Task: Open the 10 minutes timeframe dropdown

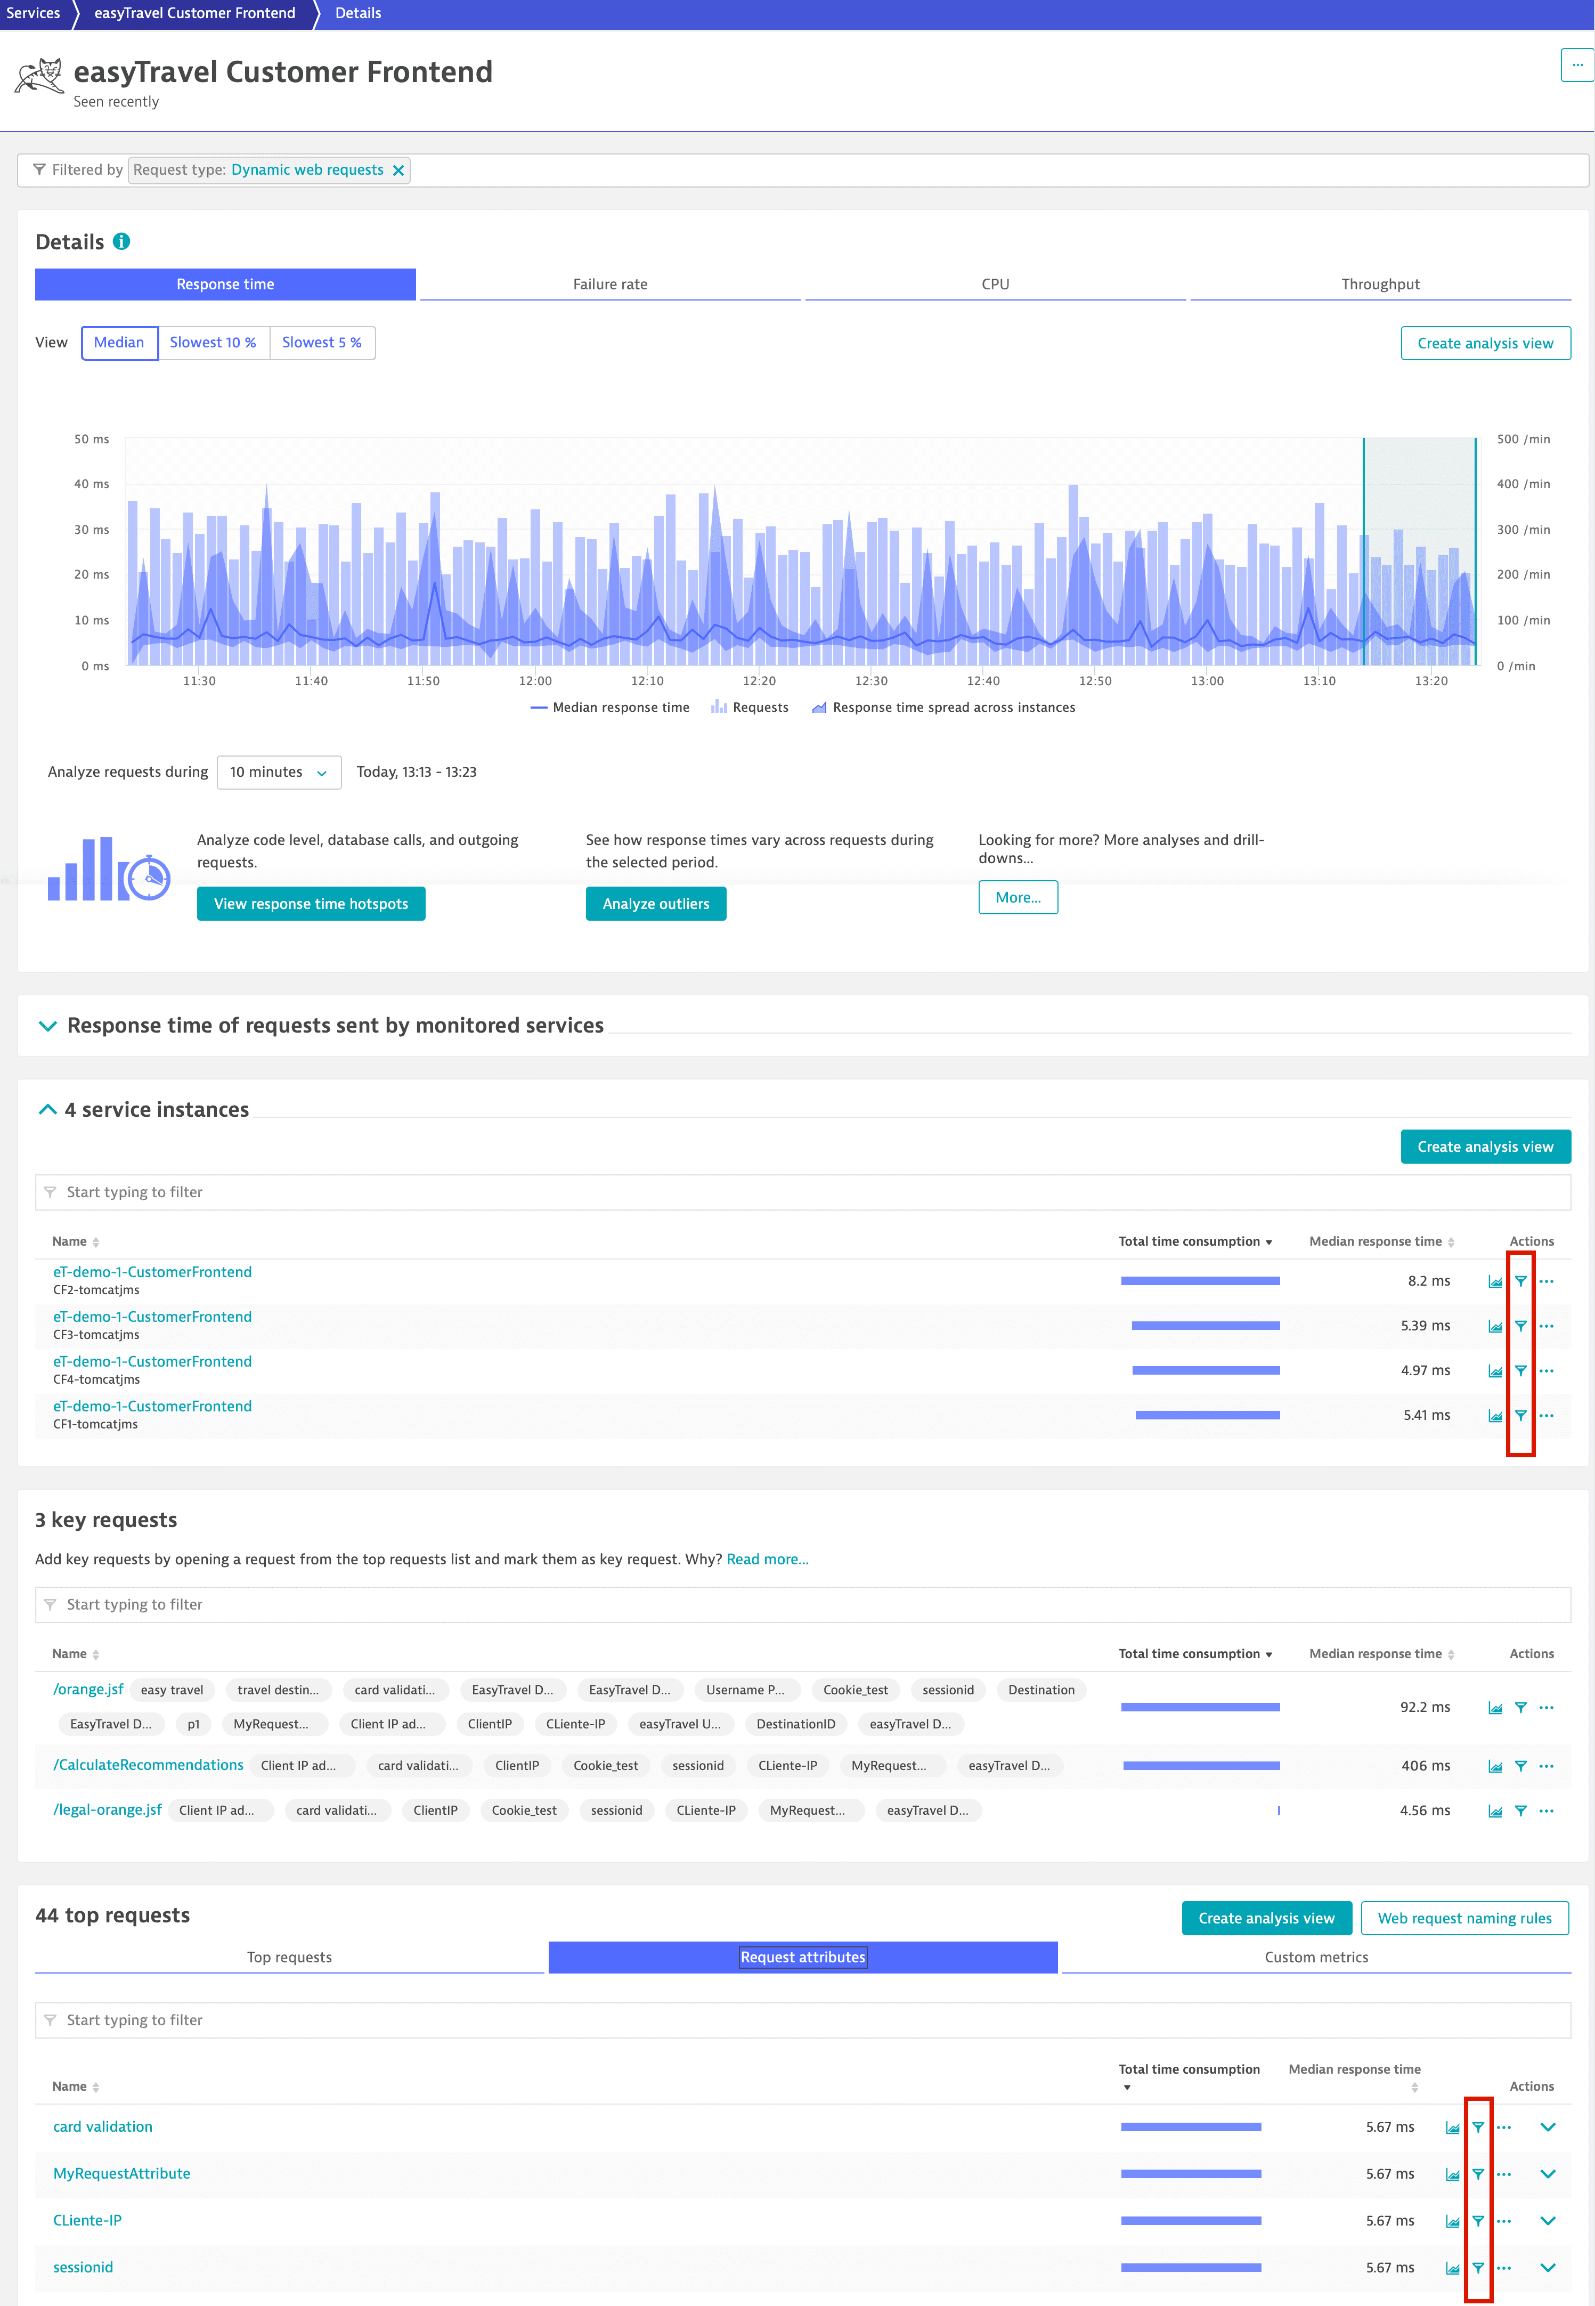Action: coord(279,772)
